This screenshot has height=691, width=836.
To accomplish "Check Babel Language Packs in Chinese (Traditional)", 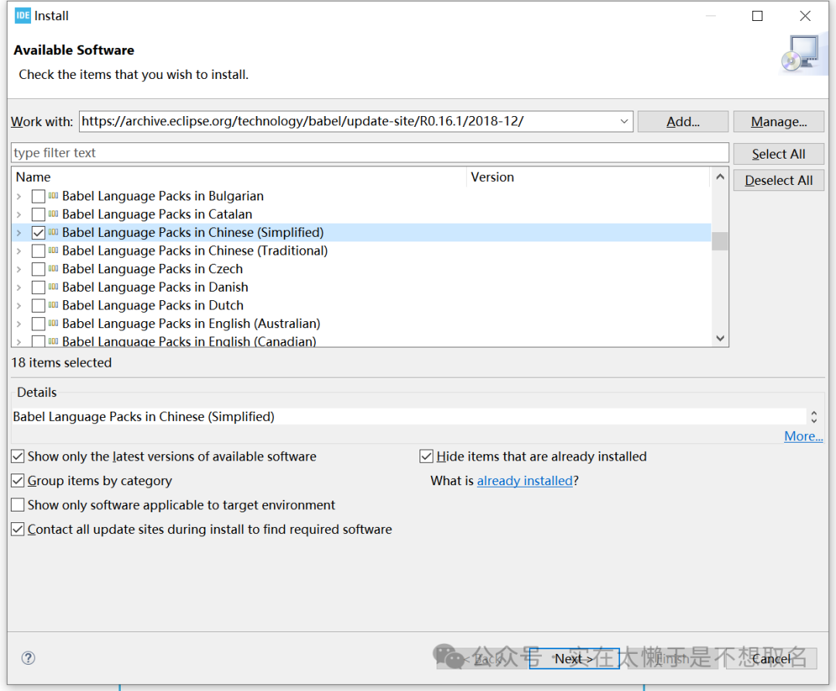I will [39, 251].
